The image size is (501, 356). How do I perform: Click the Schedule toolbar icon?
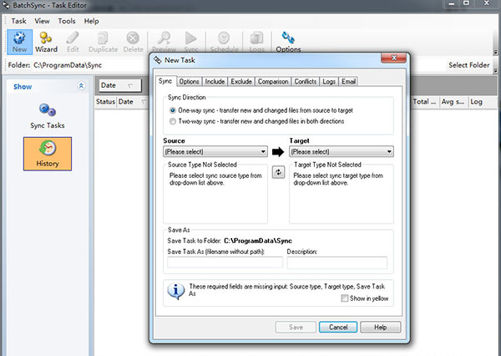point(223,40)
